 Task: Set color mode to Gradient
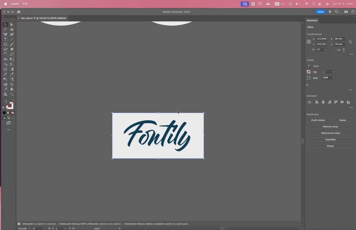click(x=8, y=113)
